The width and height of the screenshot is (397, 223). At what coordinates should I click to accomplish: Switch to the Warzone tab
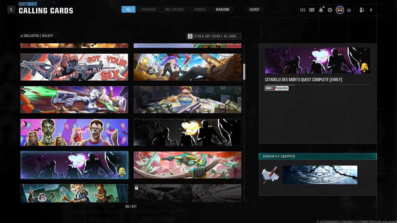[x=222, y=10]
